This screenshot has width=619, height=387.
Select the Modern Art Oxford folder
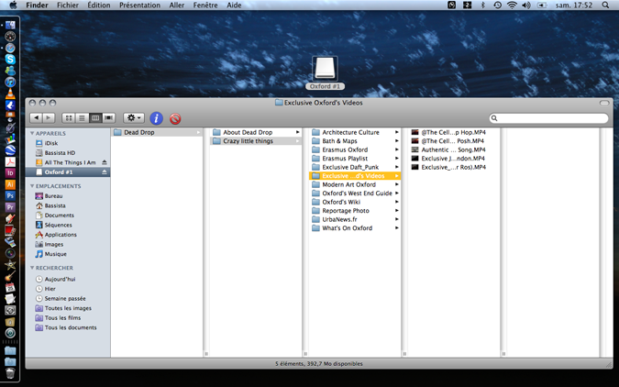pos(348,184)
